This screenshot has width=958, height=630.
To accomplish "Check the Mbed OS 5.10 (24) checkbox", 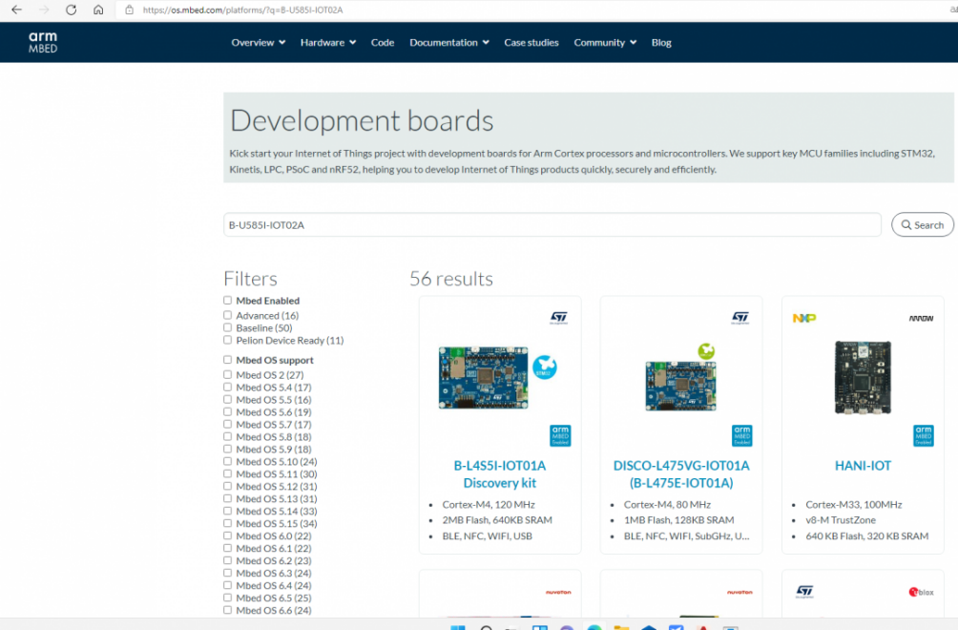I will click(x=227, y=461).
